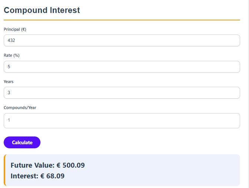Click the 68.09 interest number
249x188 pixels.
coord(55,176)
